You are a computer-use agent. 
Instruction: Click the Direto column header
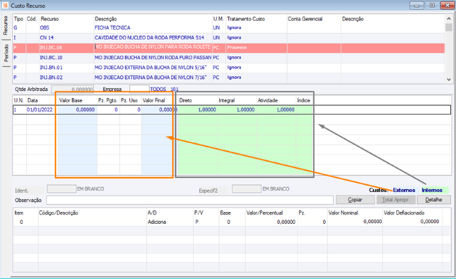pos(186,100)
